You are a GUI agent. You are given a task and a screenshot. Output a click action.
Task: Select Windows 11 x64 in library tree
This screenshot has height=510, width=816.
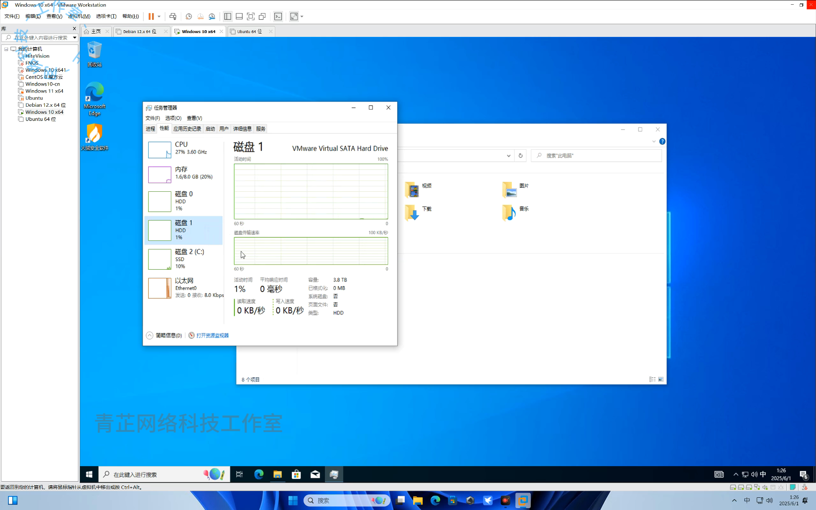[x=44, y=91]
